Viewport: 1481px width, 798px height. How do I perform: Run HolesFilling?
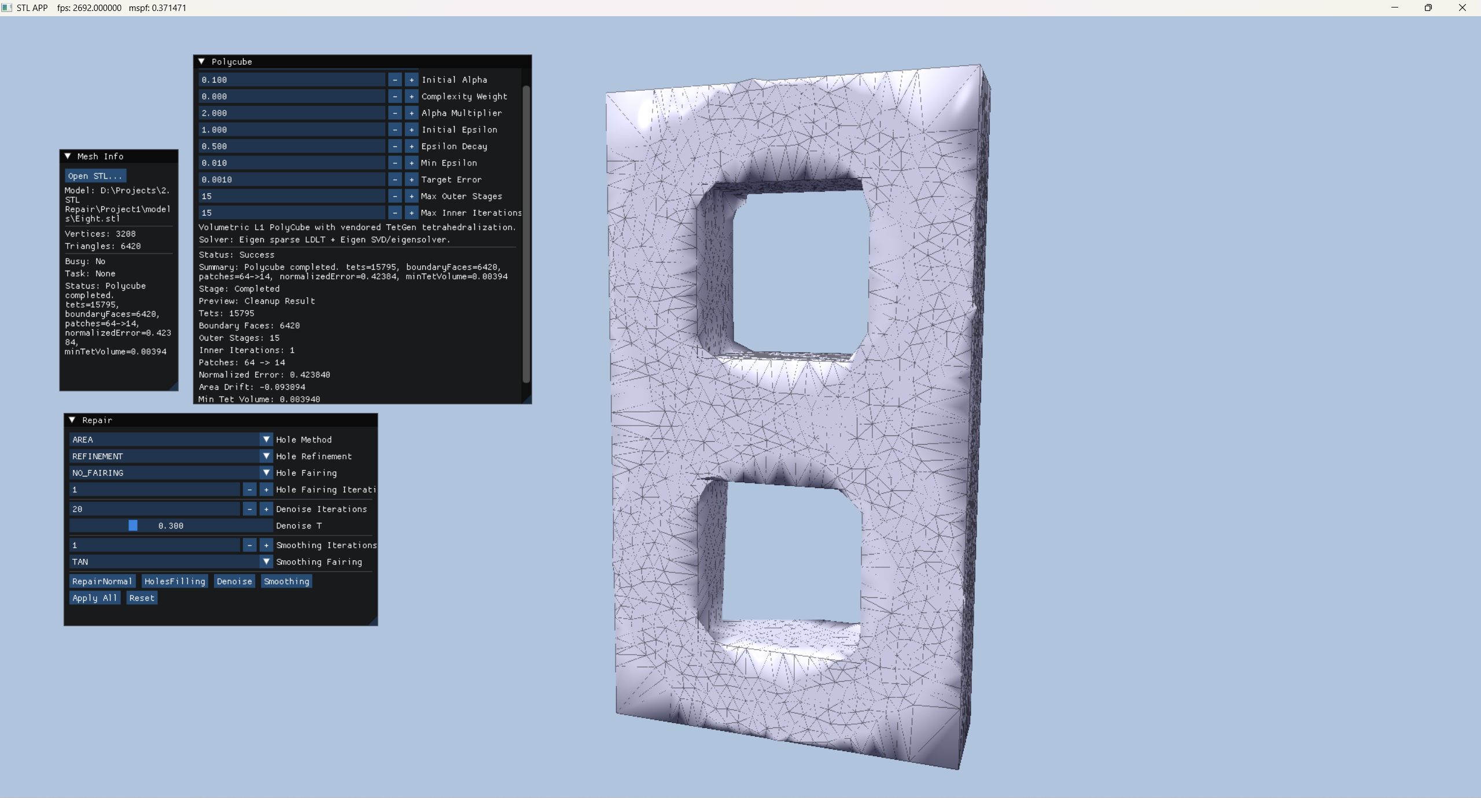pos(175,581)
